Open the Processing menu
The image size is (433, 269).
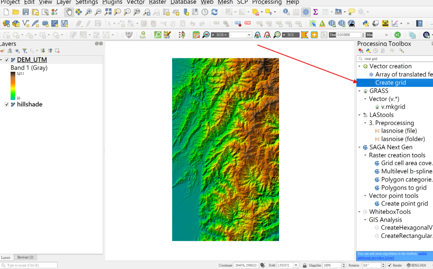pos(267,2)
